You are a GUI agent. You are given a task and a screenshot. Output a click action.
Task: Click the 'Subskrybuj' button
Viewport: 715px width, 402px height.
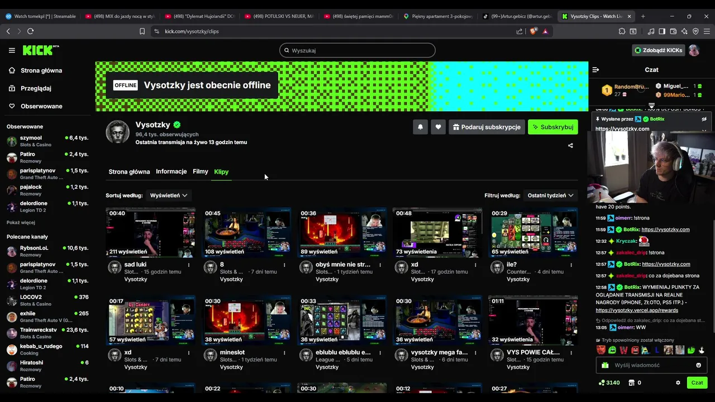pos(553,127)
